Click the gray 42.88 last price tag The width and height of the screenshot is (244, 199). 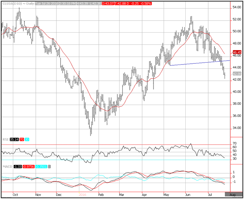(237, 73)
